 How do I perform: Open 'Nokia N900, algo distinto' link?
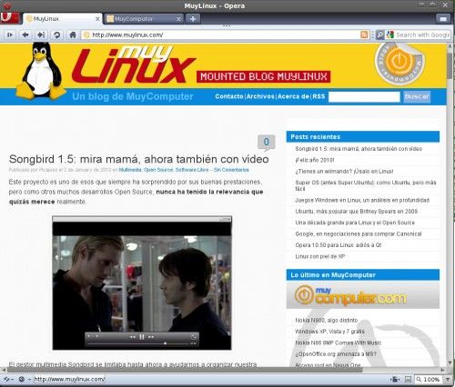click(327, 320)
